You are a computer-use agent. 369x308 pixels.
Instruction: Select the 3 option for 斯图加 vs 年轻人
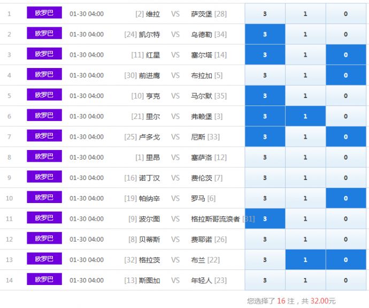coord(265,280)
